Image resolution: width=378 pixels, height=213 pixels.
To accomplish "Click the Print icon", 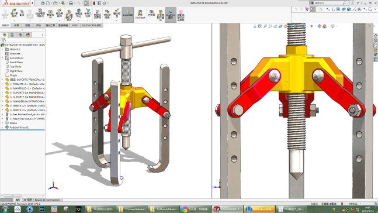I will (71, 3).
